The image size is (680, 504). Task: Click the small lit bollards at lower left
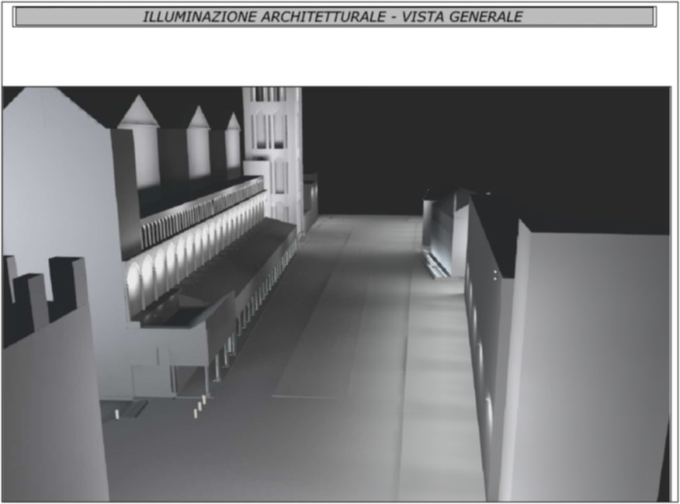point(198,404)
